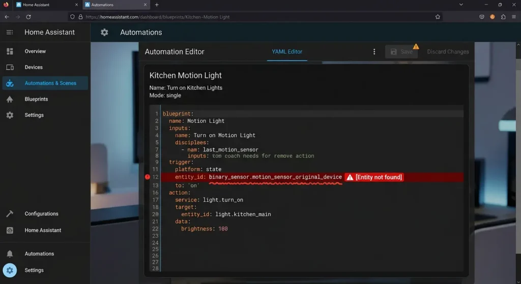Screen dimensions: 521x284
Task: Switch to the Home Assistant browser tab
Action: 47,5
